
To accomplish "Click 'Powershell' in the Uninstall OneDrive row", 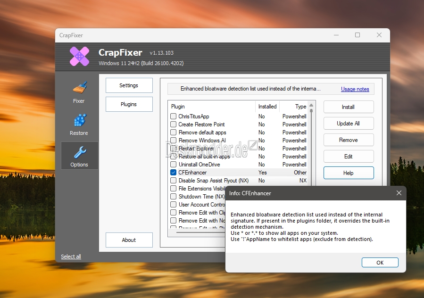I will tap(294, 165).
